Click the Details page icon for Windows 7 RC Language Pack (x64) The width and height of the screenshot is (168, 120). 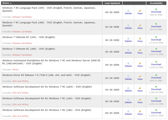point(128,11)
